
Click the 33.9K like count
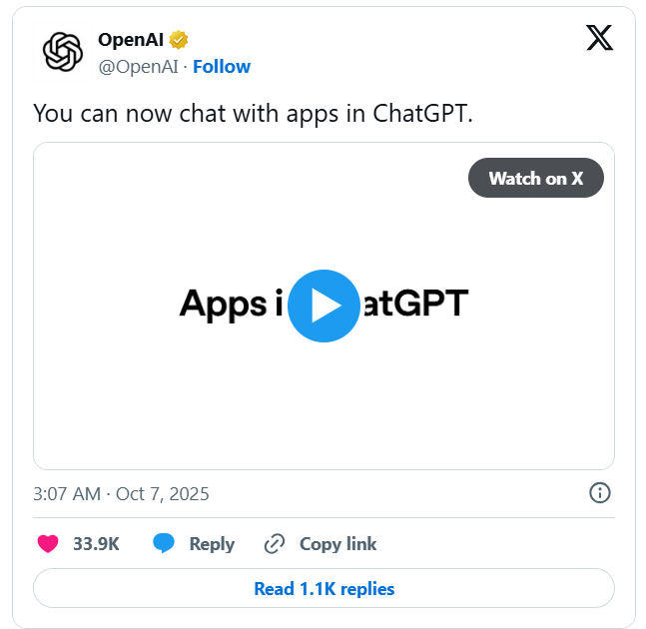click(x=96, y=544)
